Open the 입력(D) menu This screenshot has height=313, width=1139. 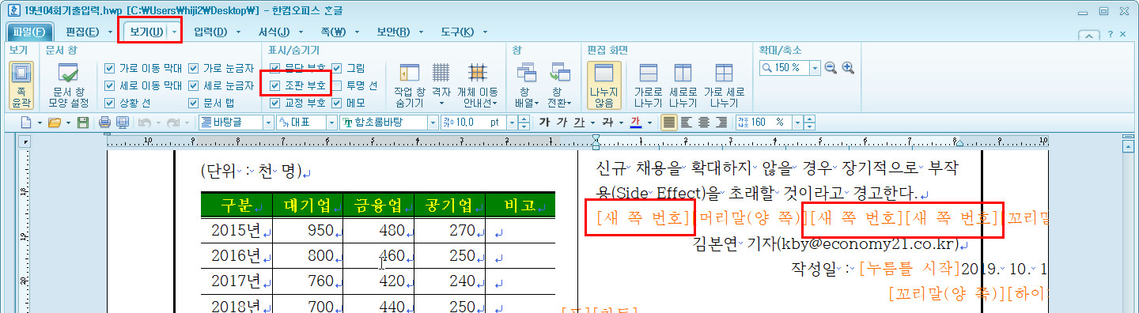pyautogui.click(x=210, y=32)
